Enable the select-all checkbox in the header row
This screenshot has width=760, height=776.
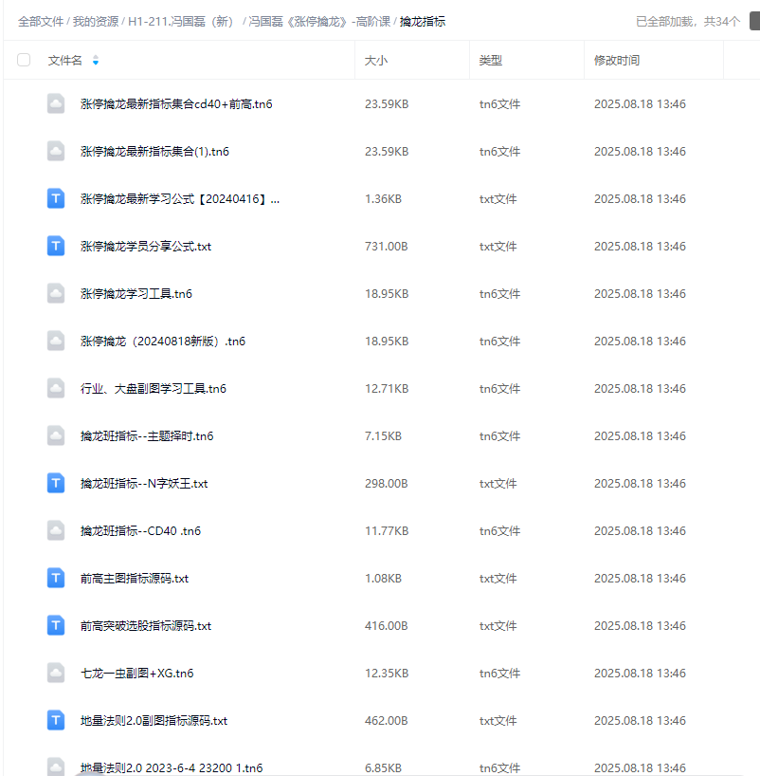(x=23, y=59)
